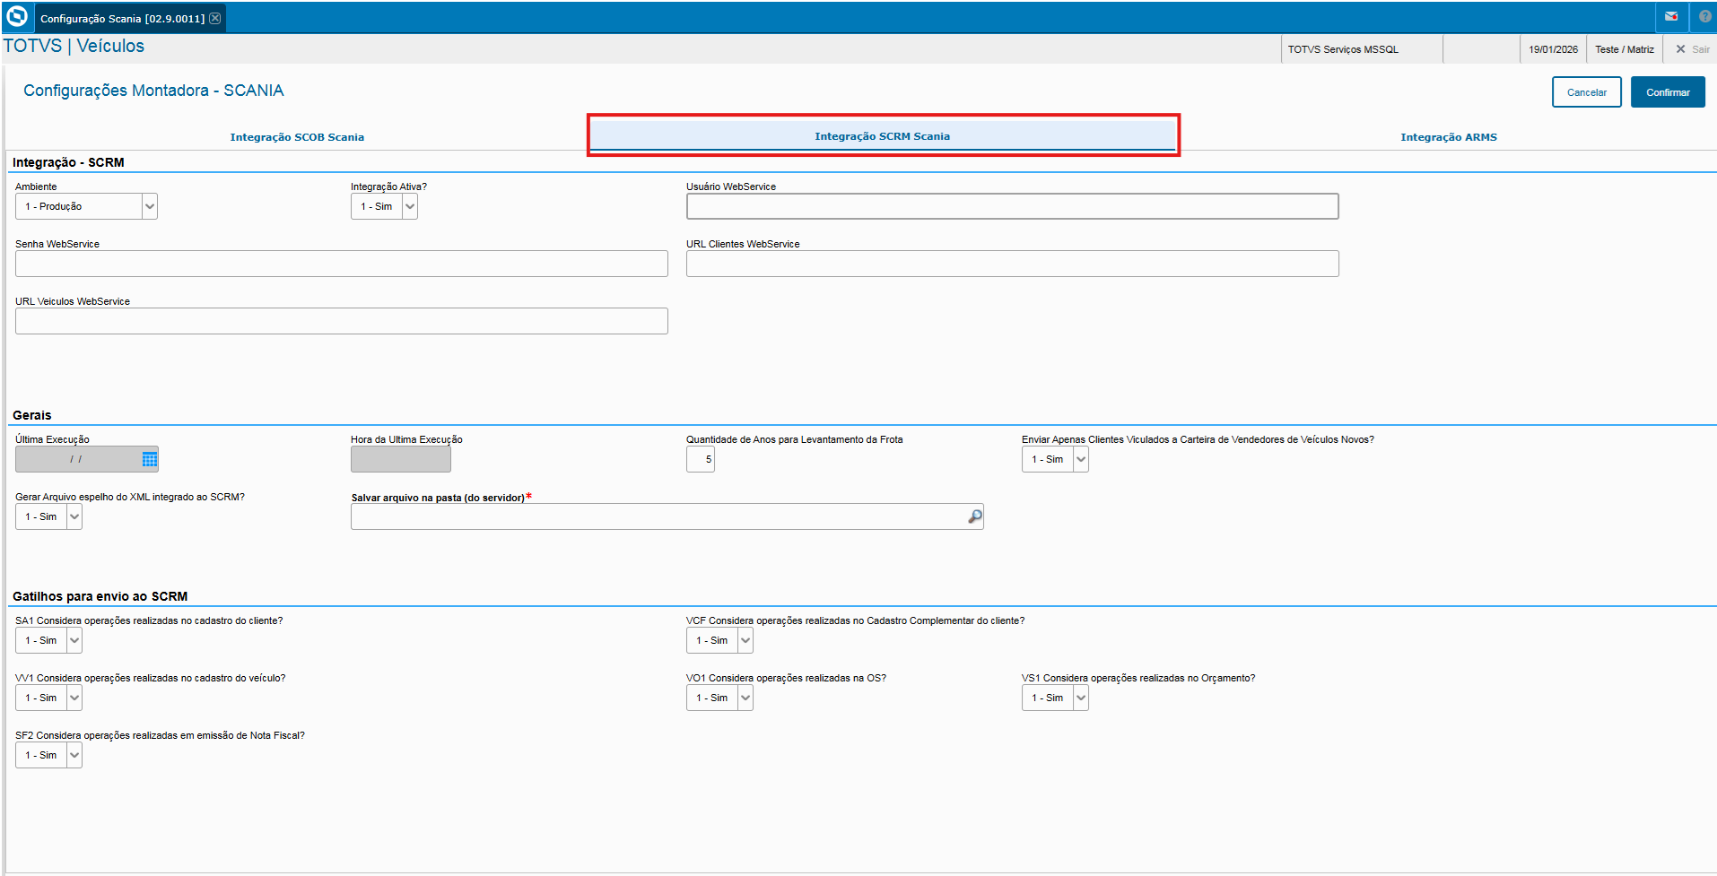Viewport: 1717px width, 876px height.
Task: Click the TOTVS Serviços MSSQL status text
Action: tap(1343, 49)
